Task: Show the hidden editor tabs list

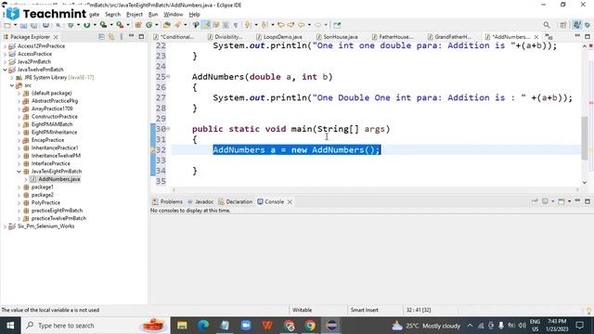Action: pyautogui.click(x=549, y=37)
